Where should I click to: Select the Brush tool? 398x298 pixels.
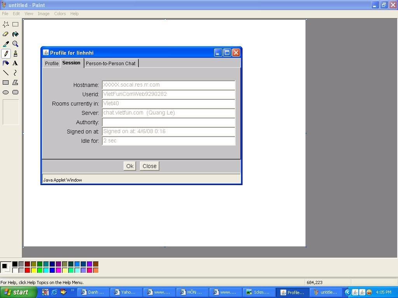tap(16, 54)
